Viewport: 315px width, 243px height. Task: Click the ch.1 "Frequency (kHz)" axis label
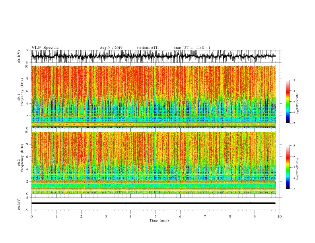click(x=22, y=93)
